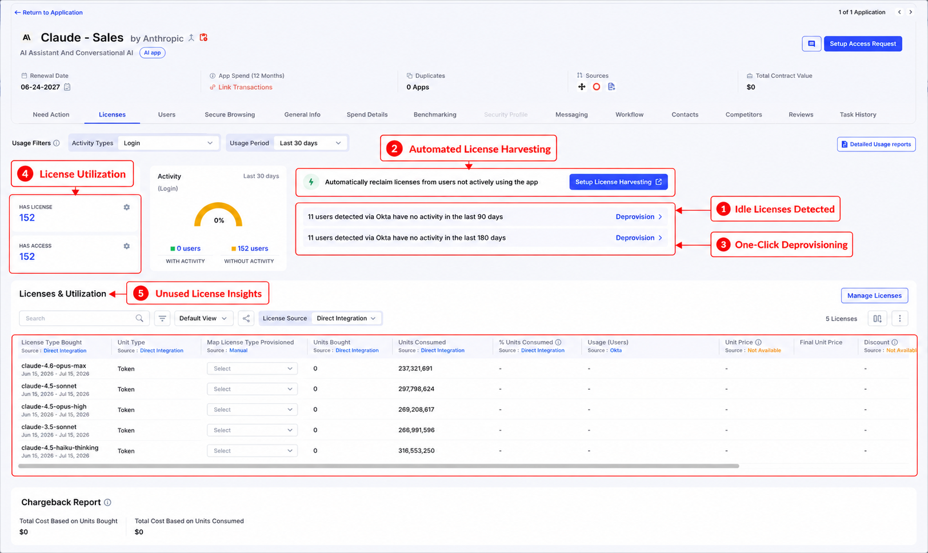This screenshot has height=553, width=928.
Task: Open the Workflow tab
Action: (x=629, y=115)
